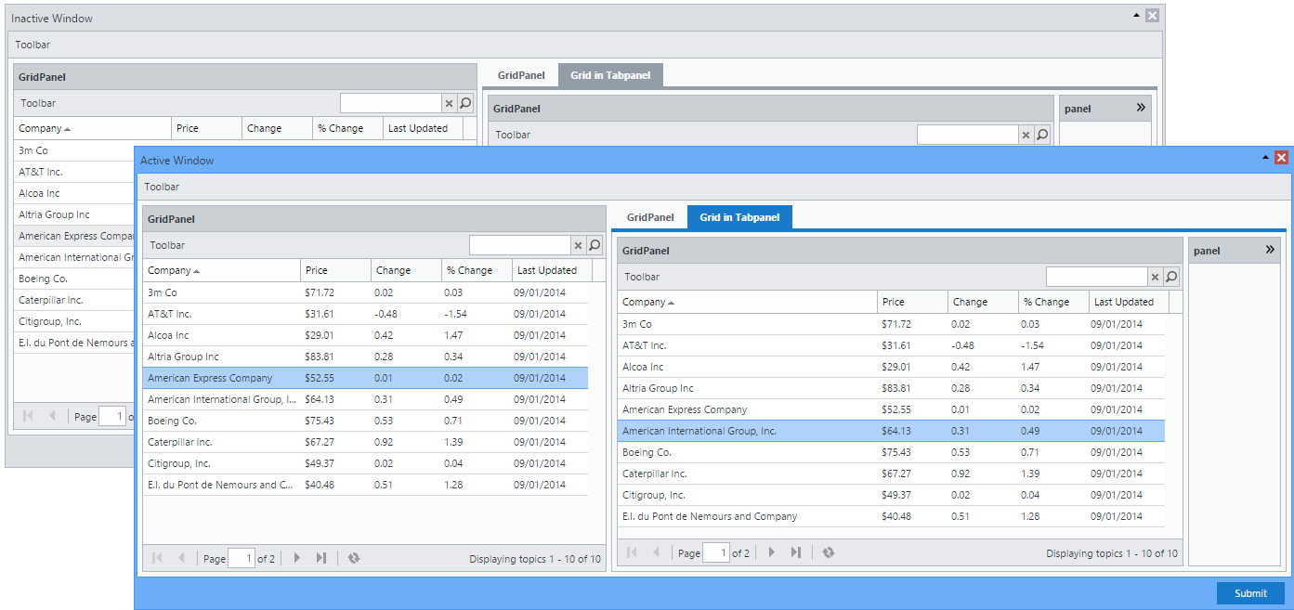
Task: Switch to GridPanel tab in Active Window
Action: click(649, 217)
